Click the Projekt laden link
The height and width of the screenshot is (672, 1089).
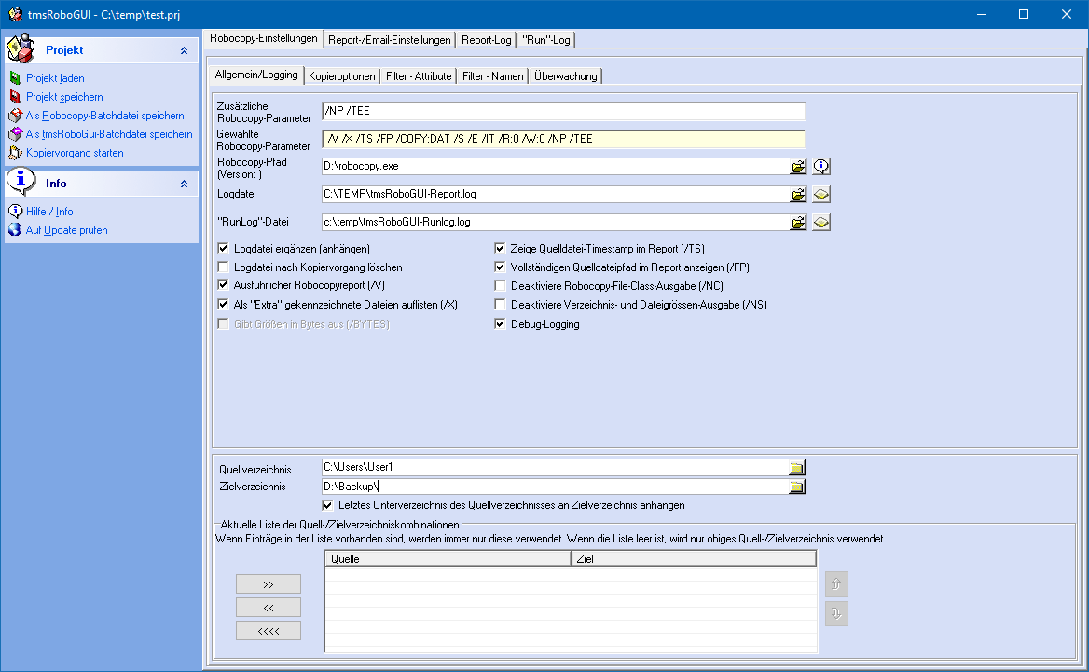click(x=55, y=78)
